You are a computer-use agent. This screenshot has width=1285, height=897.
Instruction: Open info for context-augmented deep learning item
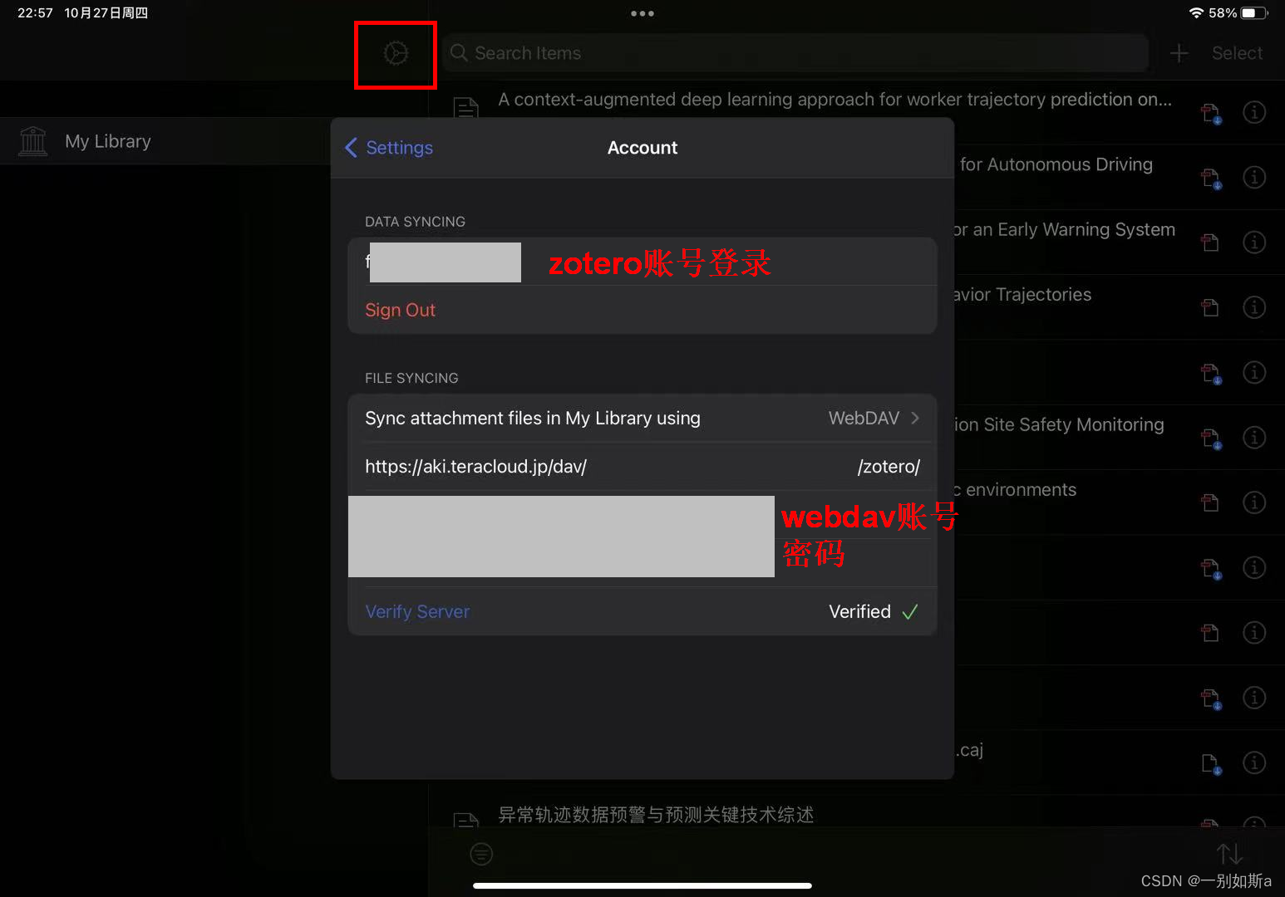pos(1253,112)
